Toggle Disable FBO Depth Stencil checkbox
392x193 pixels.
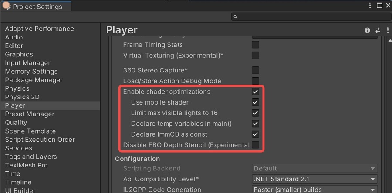(x=256, y=145)
